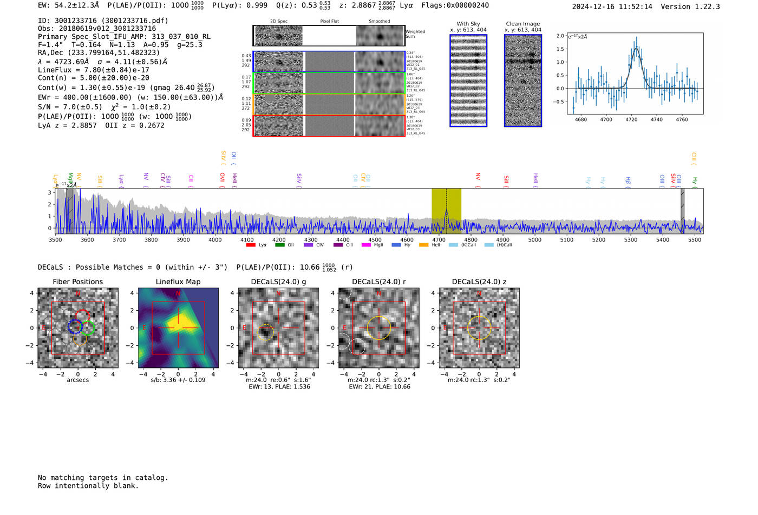Click the blue Hγ legend swatch
Screen dimensions: 758x515
tap(396, 245)
